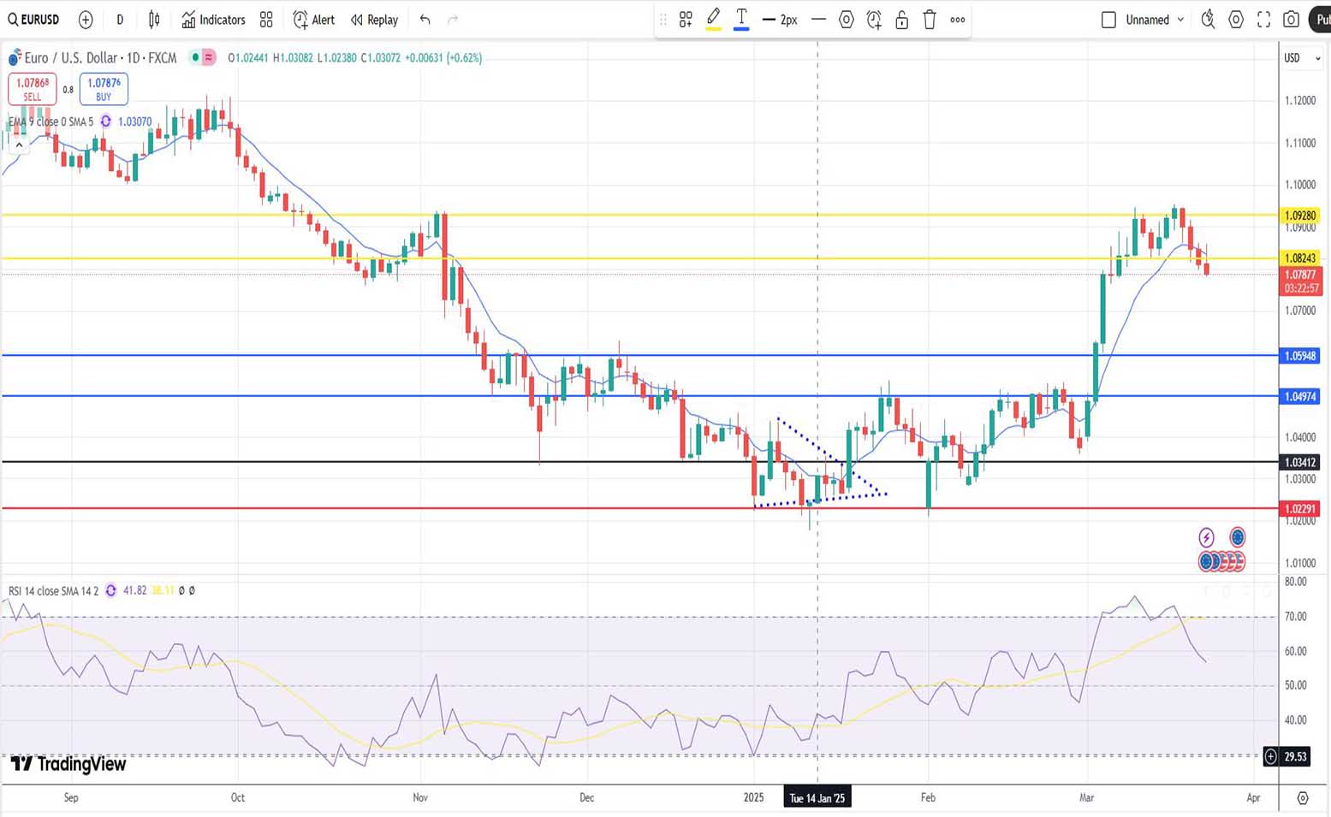Screen dimensions: 1331x817
Task: Toggle the market status indicator pill
Action: pyautogui.click(x=203, y=57)
